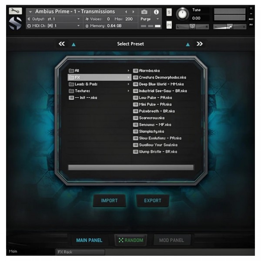Click the Max voices value 200
This screenshot has height=261, width=261.
coord(129,19)
